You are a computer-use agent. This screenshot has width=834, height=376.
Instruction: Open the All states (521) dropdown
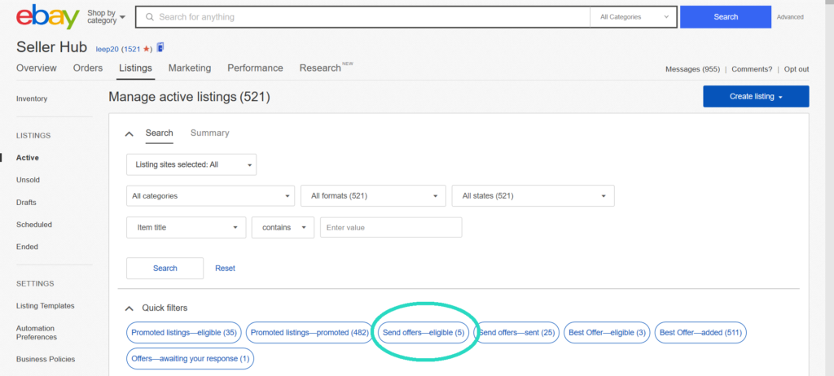(x=533, y=195)
